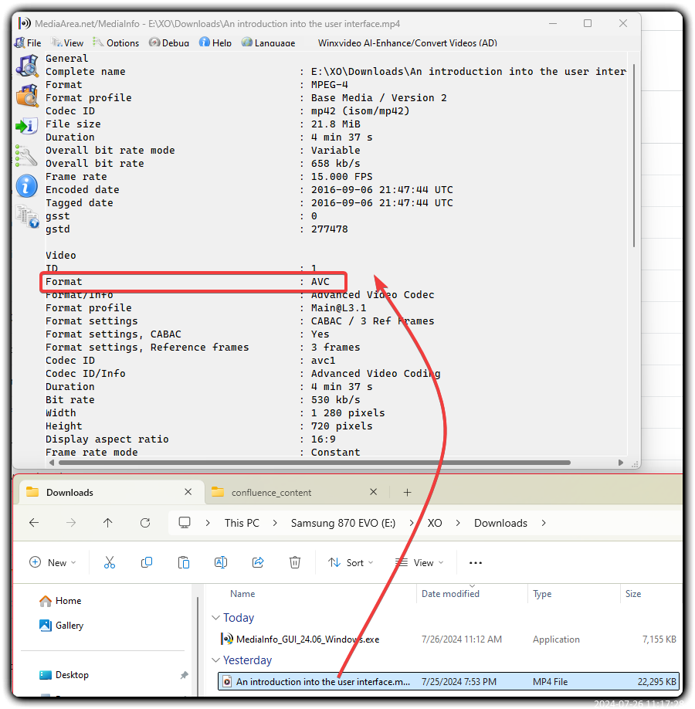Add a new tab in File Explorer

pyautogui.click(x=407, y=493)
